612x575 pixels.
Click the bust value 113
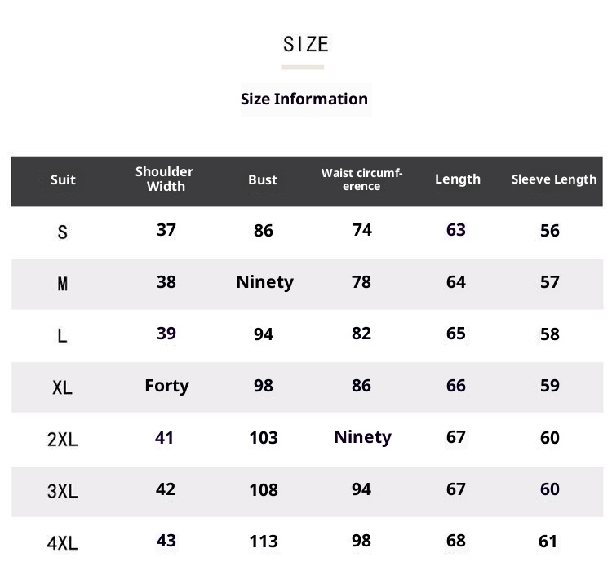point(264,542)
